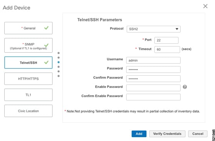Go to the TL1 section
215x141 pixels.
(x=28, y=95)
